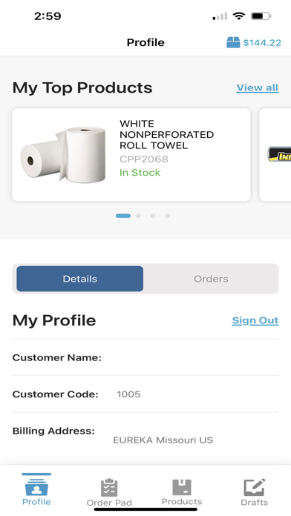Open the partially visible second product card
This screenshot has width=291, height=516.
pyautogui.click(x=275, y=155)
